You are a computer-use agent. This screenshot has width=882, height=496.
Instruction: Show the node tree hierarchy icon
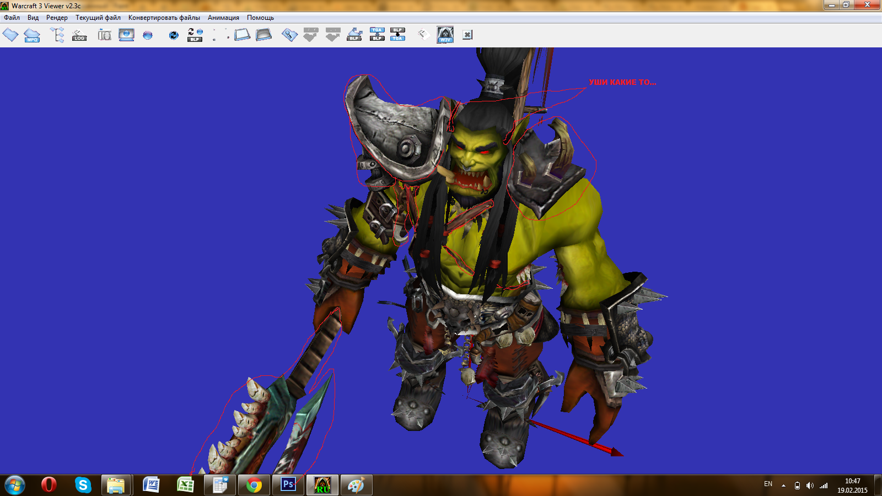[57, 35]
